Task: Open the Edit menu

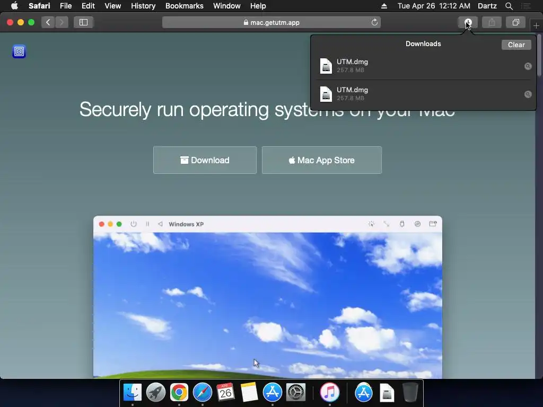Action: (x=88, y=6)
